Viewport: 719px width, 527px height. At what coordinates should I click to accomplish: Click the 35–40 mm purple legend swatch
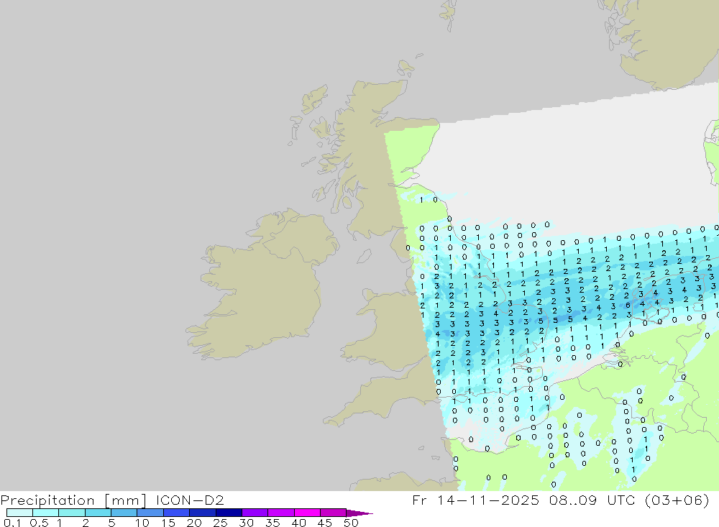(280, 513)
